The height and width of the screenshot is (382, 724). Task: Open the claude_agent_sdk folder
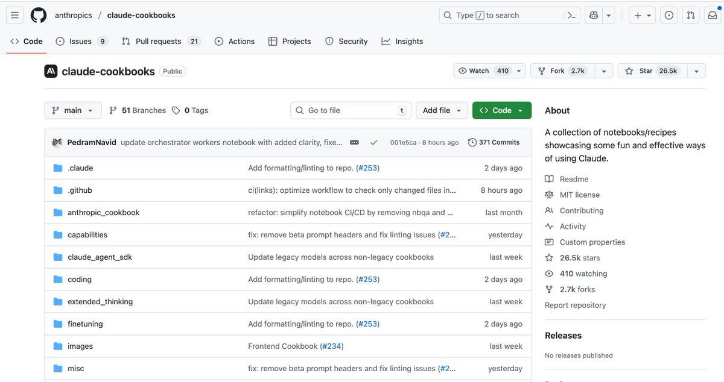[x=100, y=257]
